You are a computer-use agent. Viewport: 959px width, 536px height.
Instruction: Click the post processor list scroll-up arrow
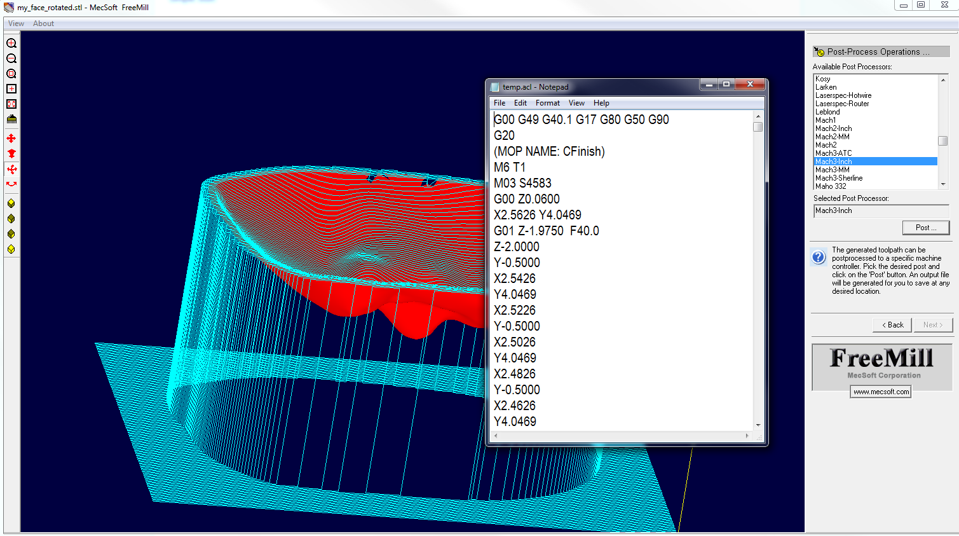click(x=943, y=79)
